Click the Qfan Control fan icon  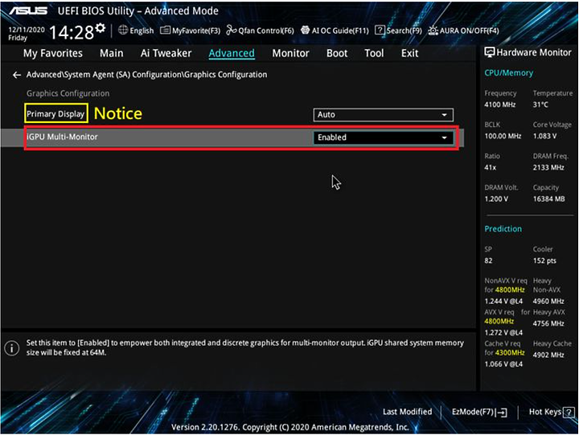click(231, 30)
